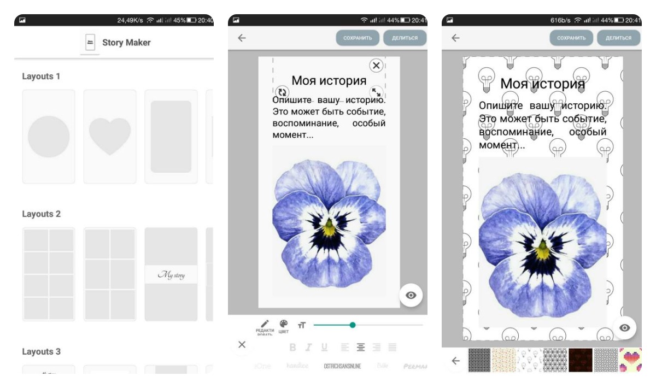656x388 pixels.
Task: Align text left in formatting row
Action: [x=344, y=347]
